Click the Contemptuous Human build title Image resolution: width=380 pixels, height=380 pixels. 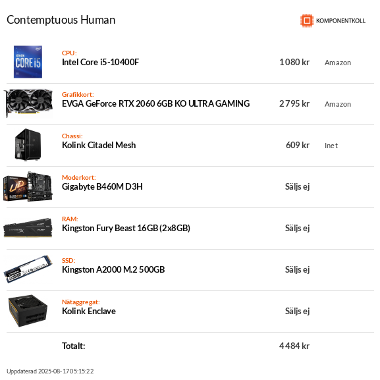click(61, 20)
